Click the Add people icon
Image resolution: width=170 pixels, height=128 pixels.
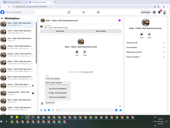point(77,52)
